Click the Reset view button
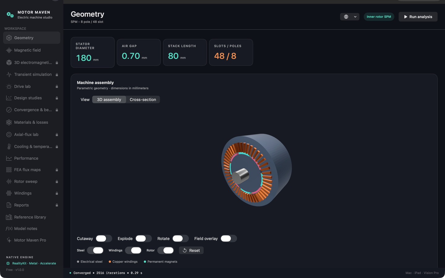Image resolution: width=445 pixels, height=278 pixels. [x=191, y=250]
